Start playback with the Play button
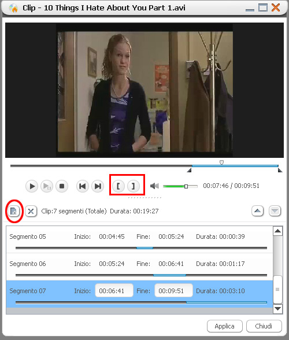 32,186
